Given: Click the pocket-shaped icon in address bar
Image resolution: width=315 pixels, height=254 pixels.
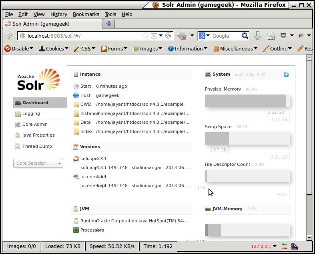Looking at the screenshot, I should [x=154, y=36].
